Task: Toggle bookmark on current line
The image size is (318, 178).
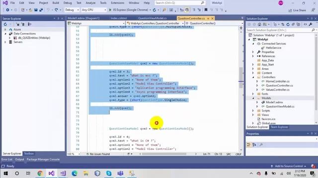Action: (x=206, y=10)
